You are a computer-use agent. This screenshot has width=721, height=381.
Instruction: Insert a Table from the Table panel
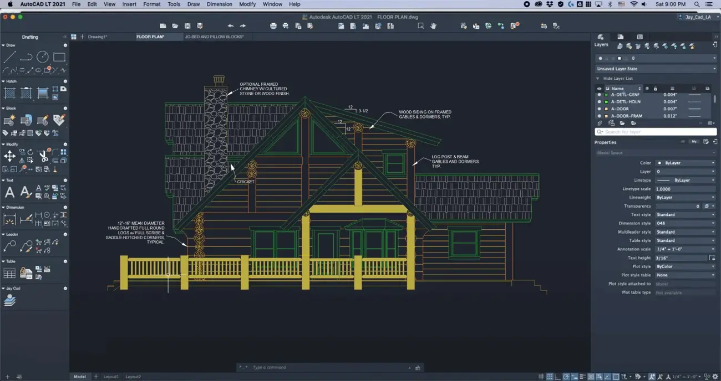(9, 272)
